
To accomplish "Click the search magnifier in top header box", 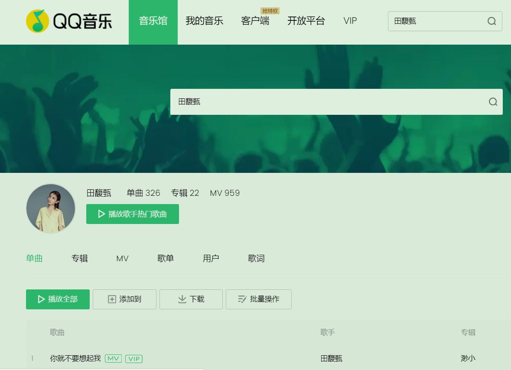I will [x=491, y=21].
